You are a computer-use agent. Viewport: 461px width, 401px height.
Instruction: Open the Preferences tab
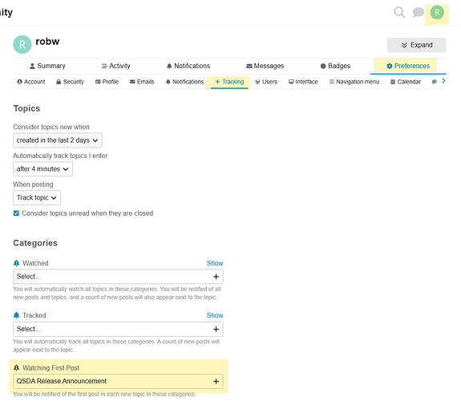click(408, 66)
